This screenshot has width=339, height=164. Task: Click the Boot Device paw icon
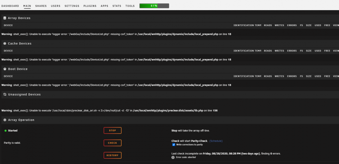pyautogui.click(x=5, y=69)
